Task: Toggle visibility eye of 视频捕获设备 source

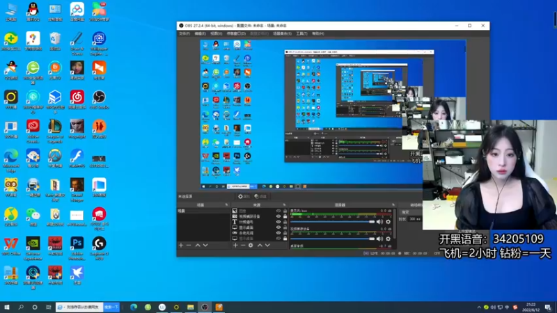Action: 278,216
